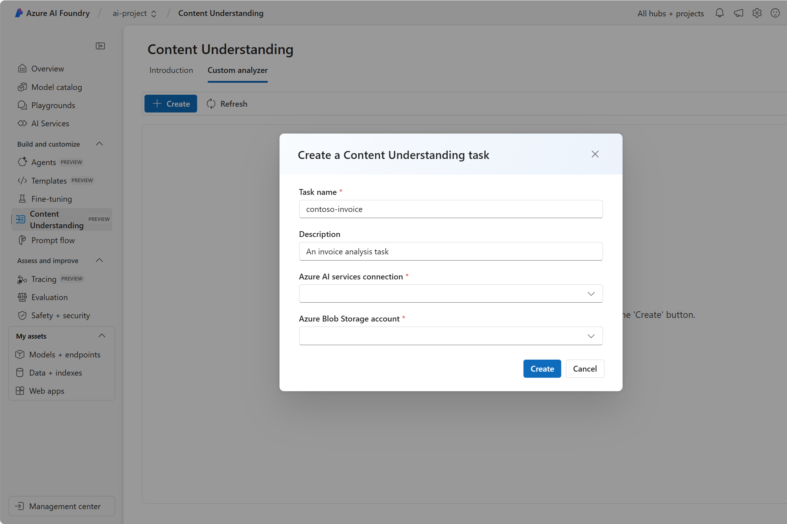Image resolution: width=787 pixels, height=524 pixels.
Task: Open settings gear icon in header
Action: pyautogui.click(x=757, y=13)
